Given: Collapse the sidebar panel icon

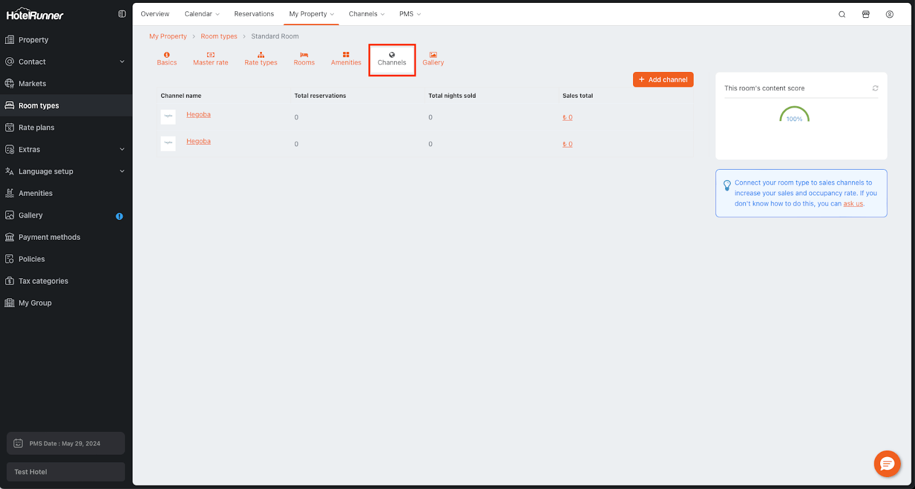Looking at the screenshot, I should [122, 14].
